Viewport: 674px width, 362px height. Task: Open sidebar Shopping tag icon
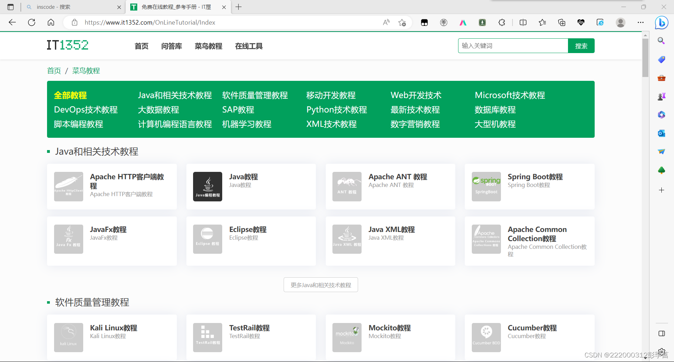coord(661,59)
